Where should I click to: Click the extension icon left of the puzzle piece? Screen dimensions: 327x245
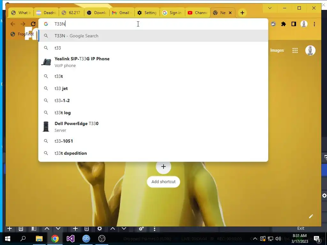pos(273,24)
